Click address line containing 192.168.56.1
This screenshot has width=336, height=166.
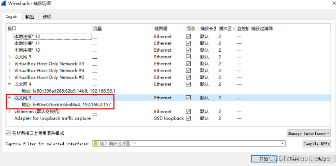coord(68,91)
